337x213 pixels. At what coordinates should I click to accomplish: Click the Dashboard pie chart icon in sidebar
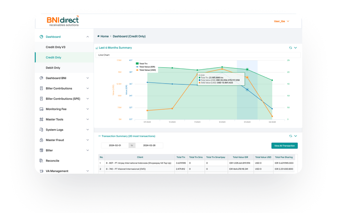point(41,37)
